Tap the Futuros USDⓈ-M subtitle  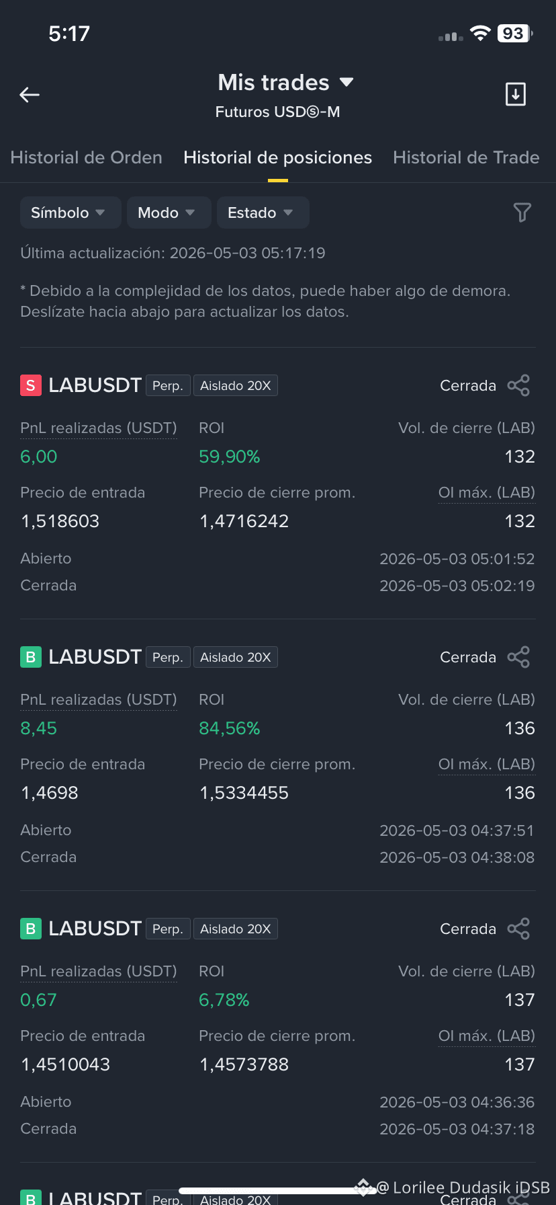point(277,112)
